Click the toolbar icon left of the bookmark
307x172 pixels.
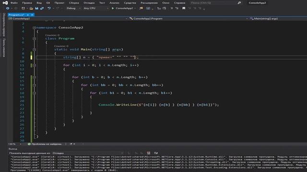pos(177,9)
